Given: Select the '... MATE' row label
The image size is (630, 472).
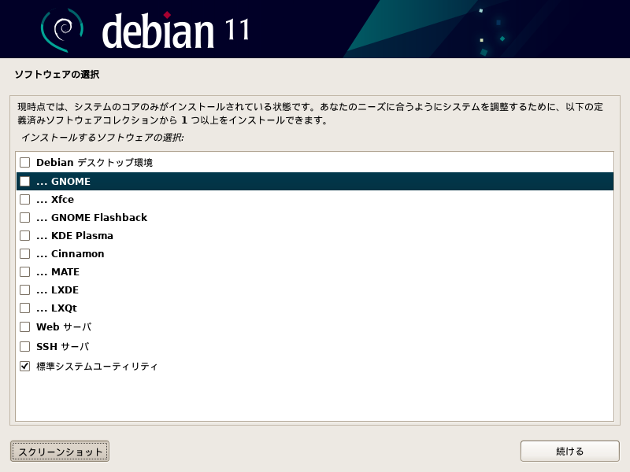Looking at the screenshot, I should click(x=57, y=271).
